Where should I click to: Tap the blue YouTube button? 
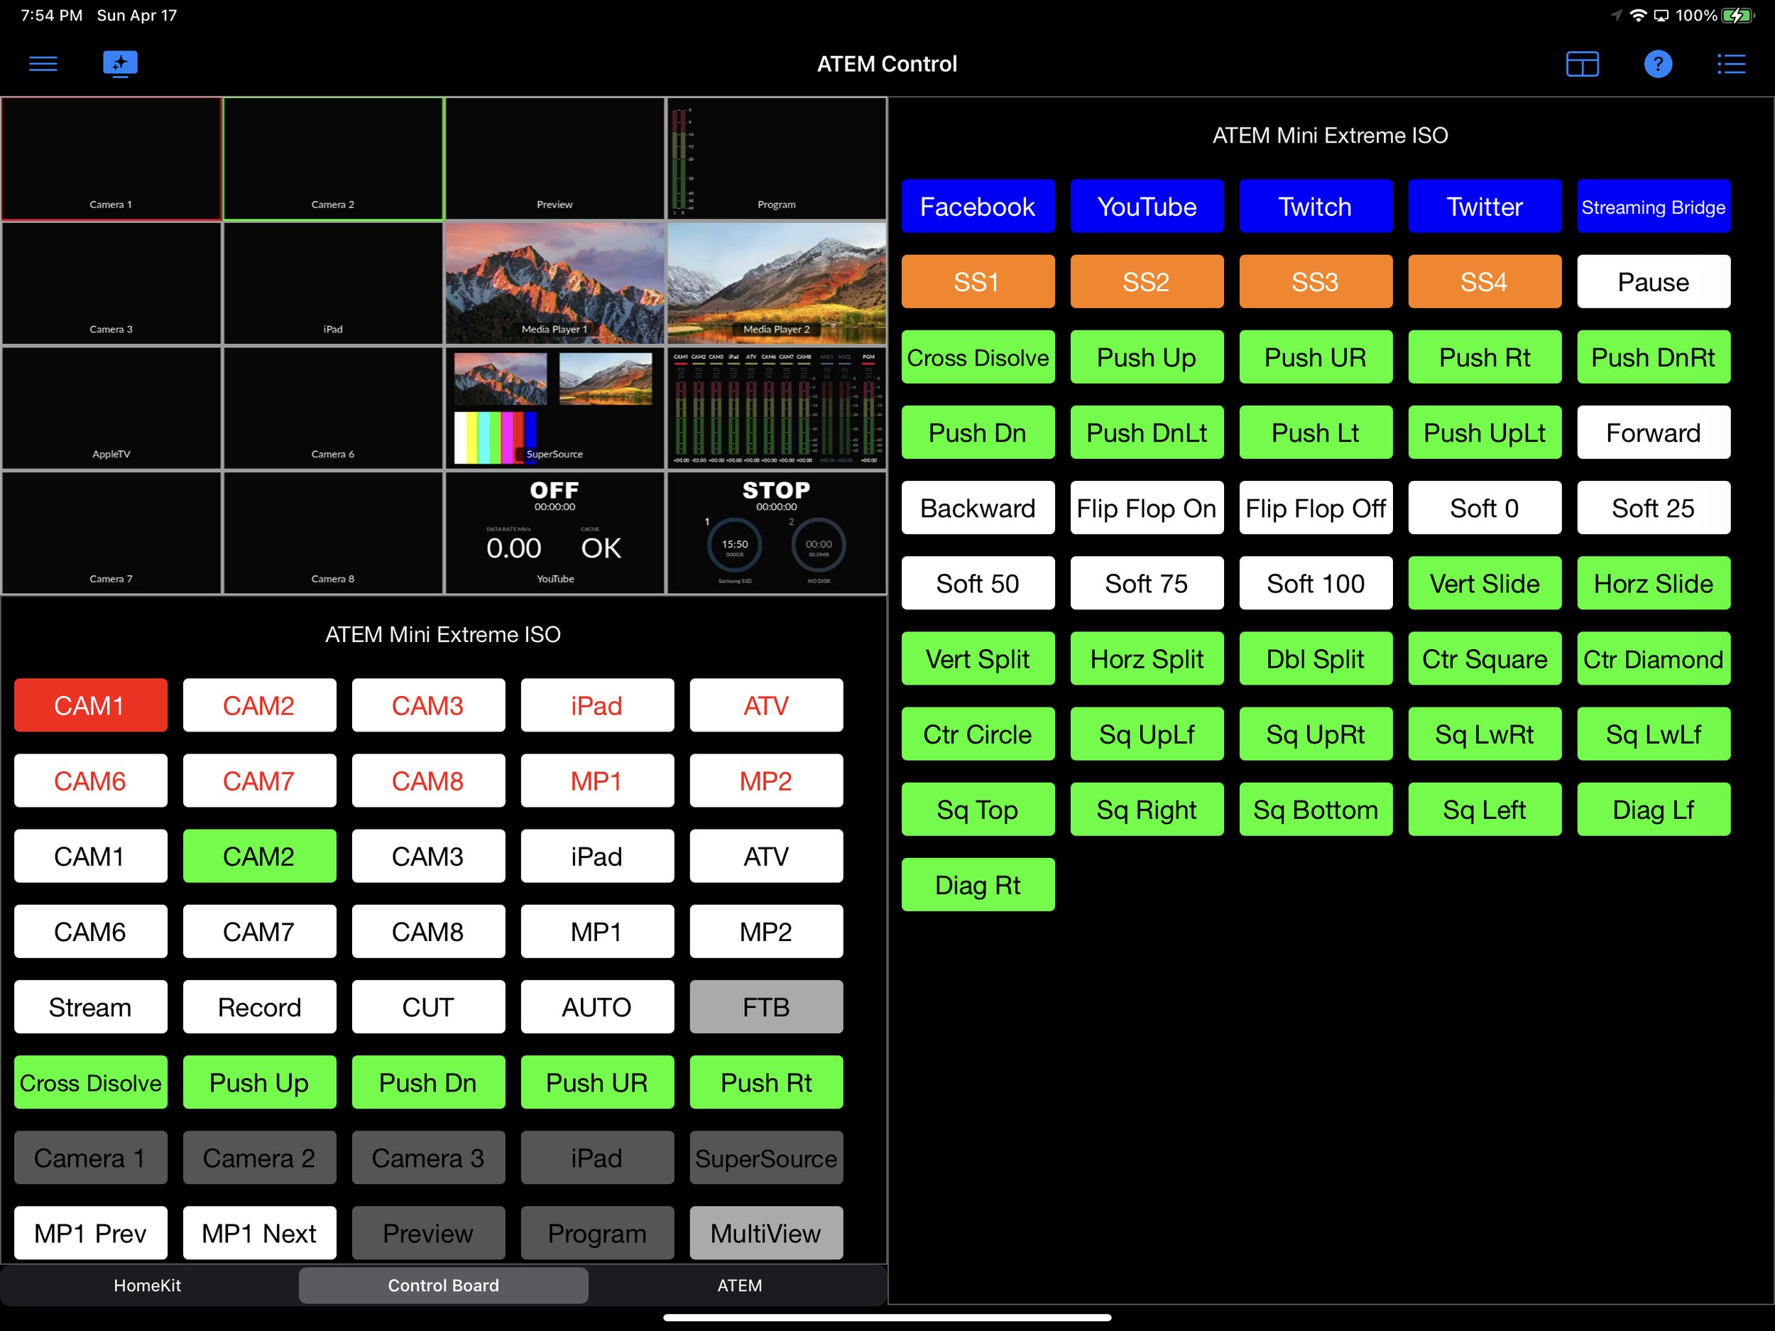tap(1147, 206)
